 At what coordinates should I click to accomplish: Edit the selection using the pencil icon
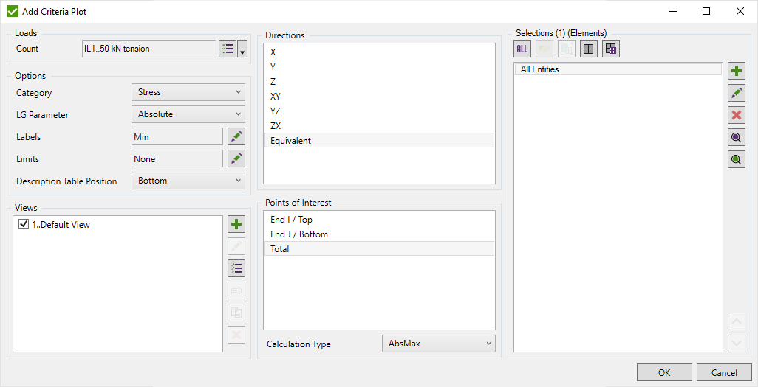737,93
